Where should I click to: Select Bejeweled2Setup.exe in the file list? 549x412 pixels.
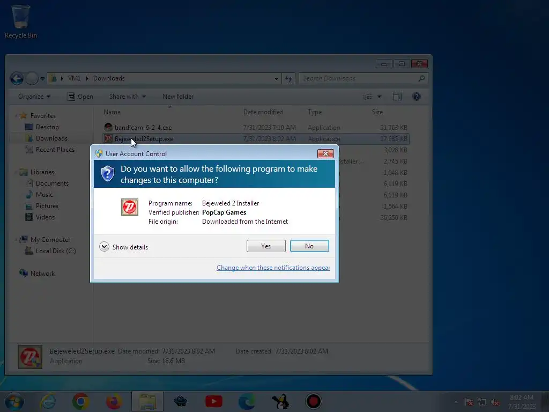coord(144,139)
